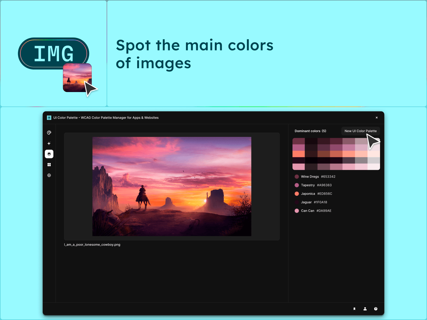The height and width of the screenshot is (320, 427).
Task: Click the #DA99AE hex value
Action: pos(324,211)
